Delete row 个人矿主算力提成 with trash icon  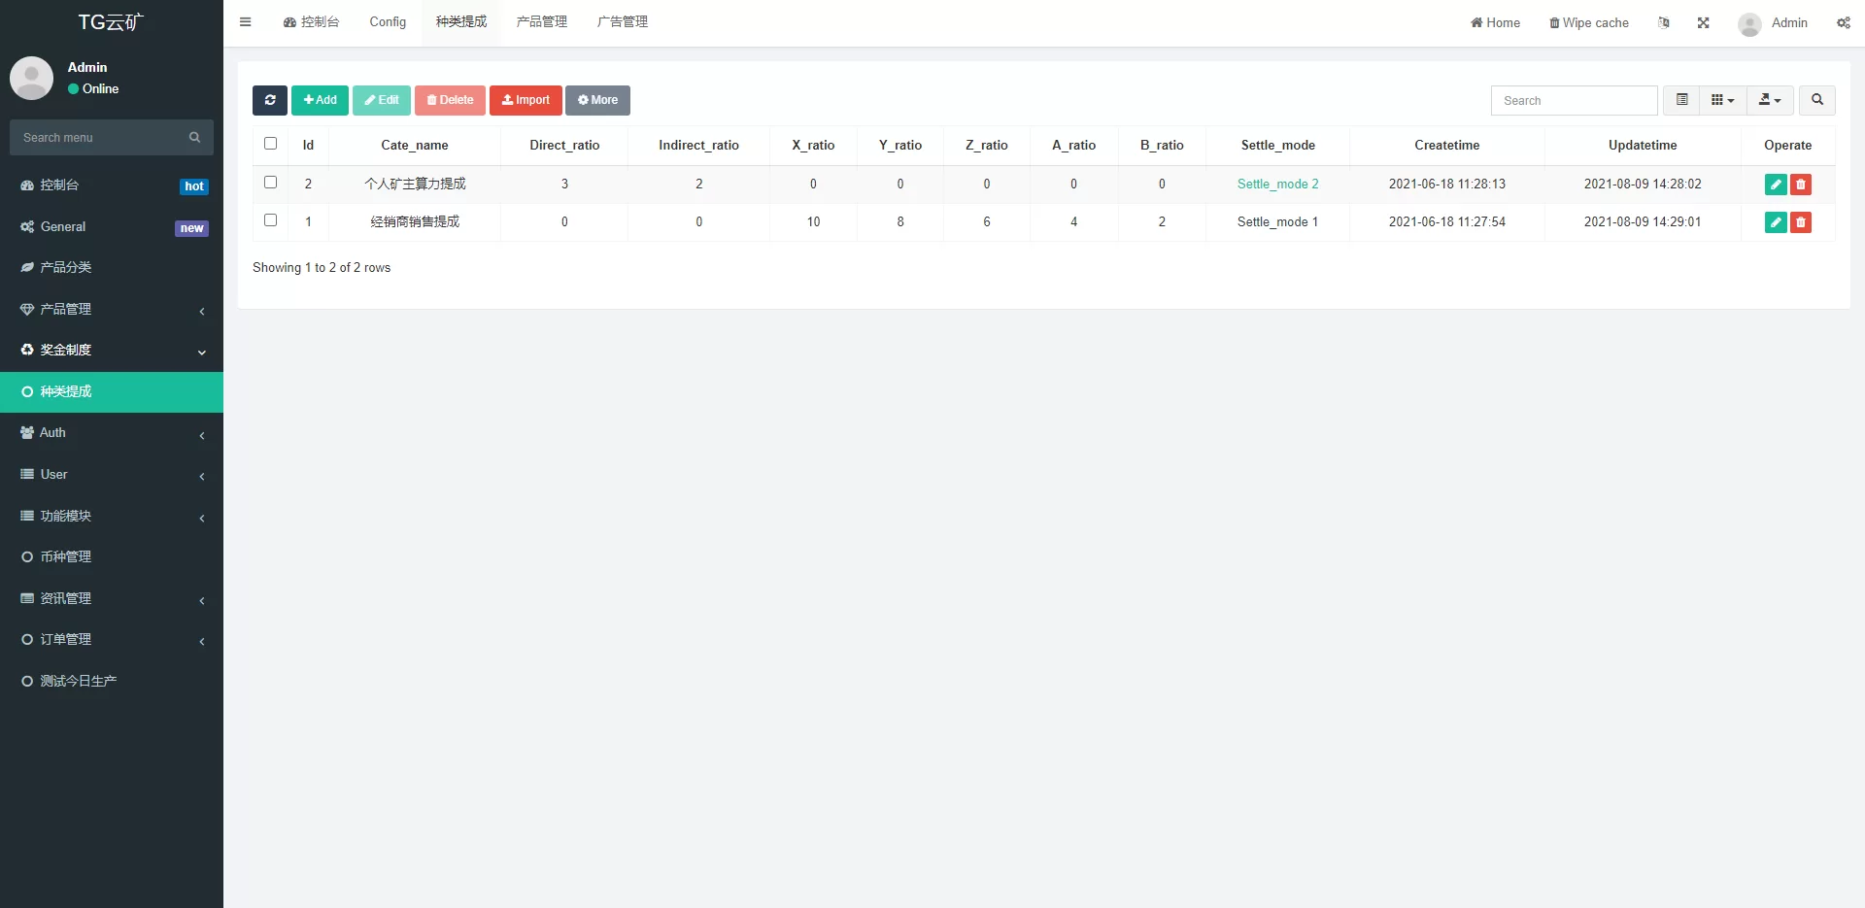(x=1801, y=185)
